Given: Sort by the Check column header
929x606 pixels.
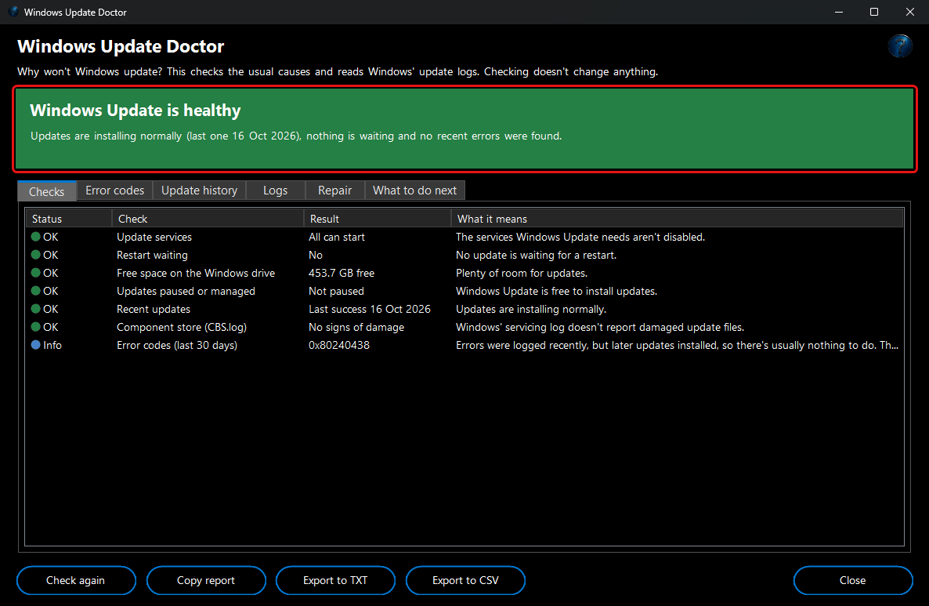Looking at the screenshot, I should pyautogui.click(x=208, y=219).
